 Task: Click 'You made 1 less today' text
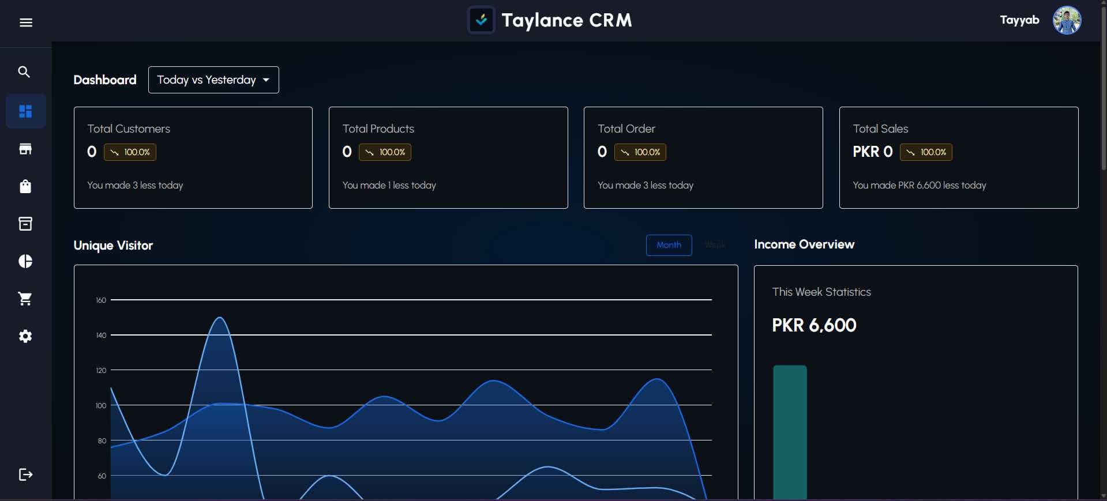coord(389,185)
